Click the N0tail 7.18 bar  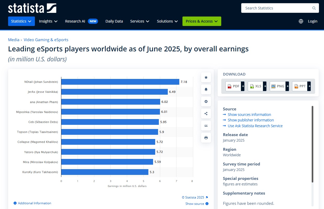pos(120,82)
